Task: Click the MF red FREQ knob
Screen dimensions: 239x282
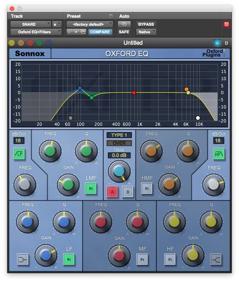Action: click(x=101, y=222)
